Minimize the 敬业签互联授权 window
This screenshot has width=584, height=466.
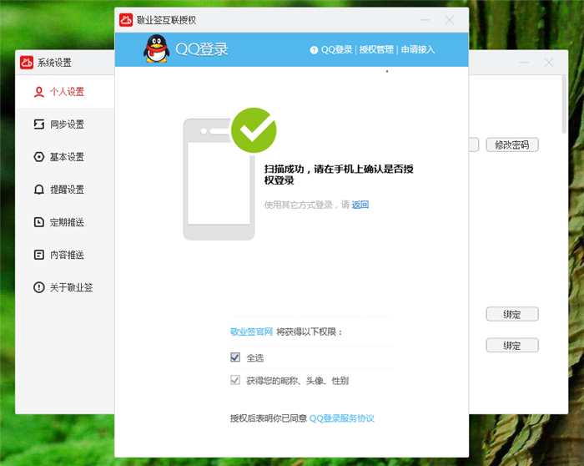coord(425,20)
